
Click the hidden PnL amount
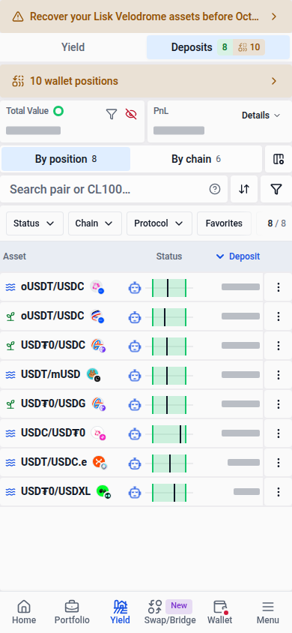point(179,130)
